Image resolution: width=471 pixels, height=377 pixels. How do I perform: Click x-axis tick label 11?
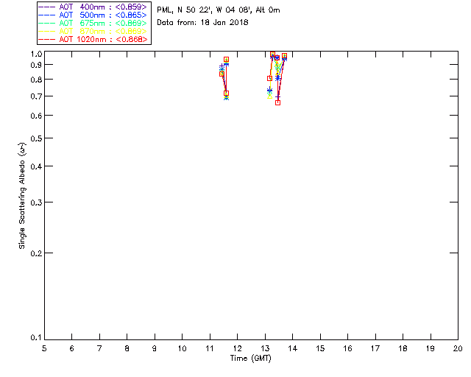coord(210,348)
